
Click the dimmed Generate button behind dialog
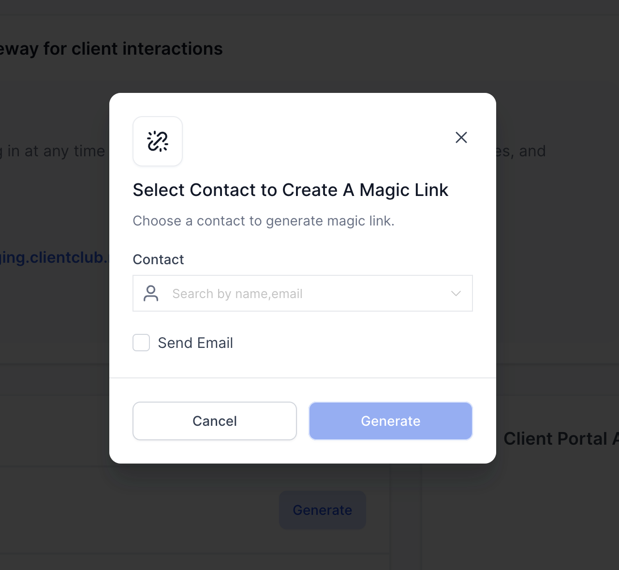click(323, 510)
